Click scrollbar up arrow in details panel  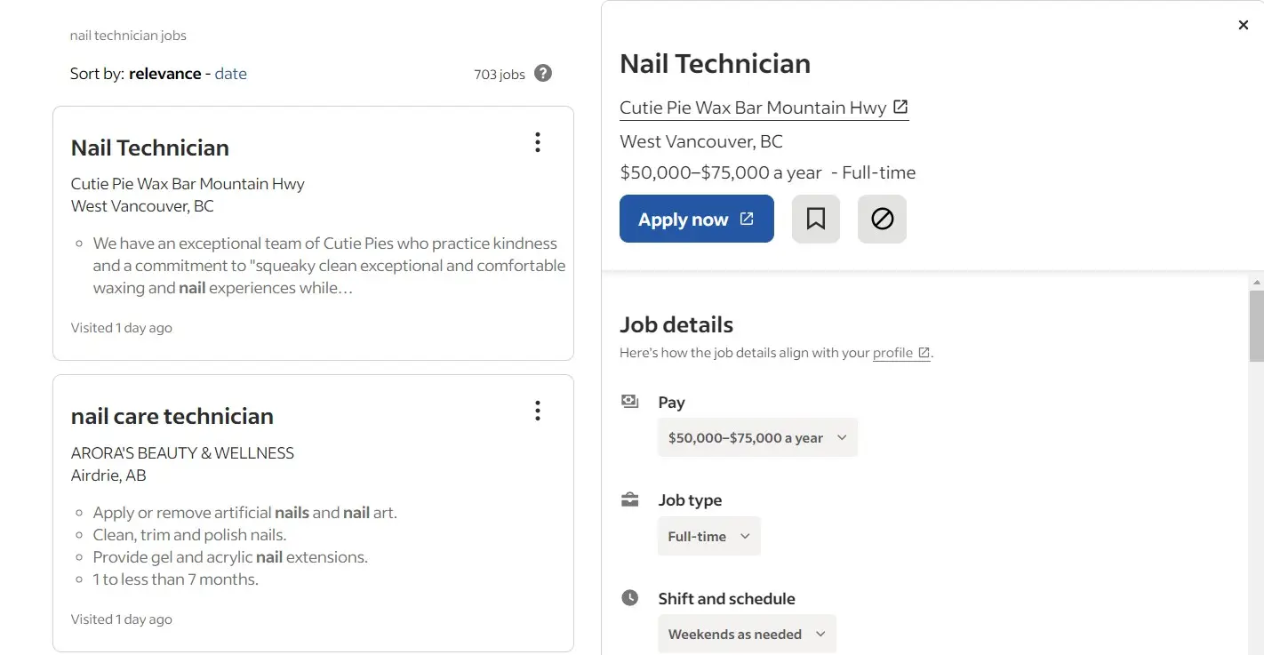point(1256,283)
